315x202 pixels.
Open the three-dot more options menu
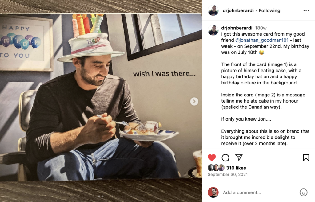point(306,10)
